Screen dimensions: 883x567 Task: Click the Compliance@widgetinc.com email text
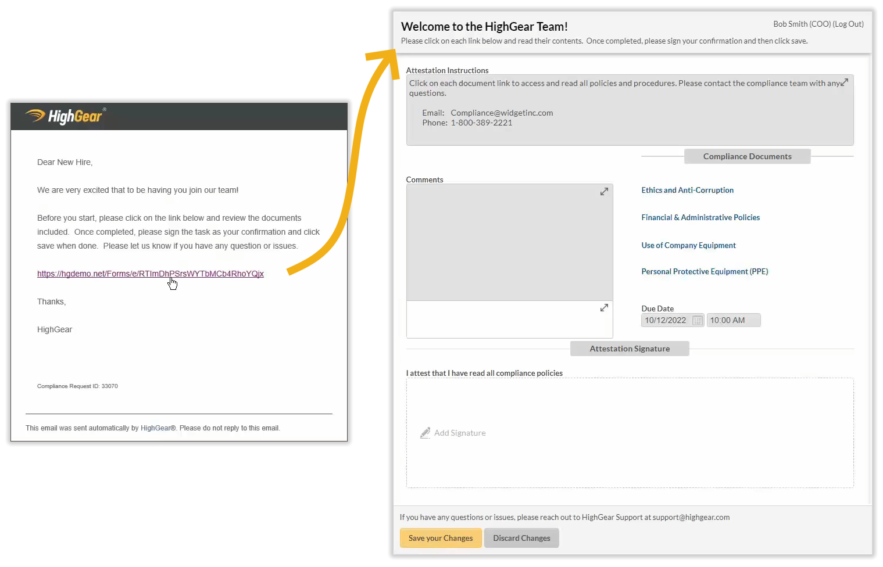pyautogui.click(x=502, y=113)
